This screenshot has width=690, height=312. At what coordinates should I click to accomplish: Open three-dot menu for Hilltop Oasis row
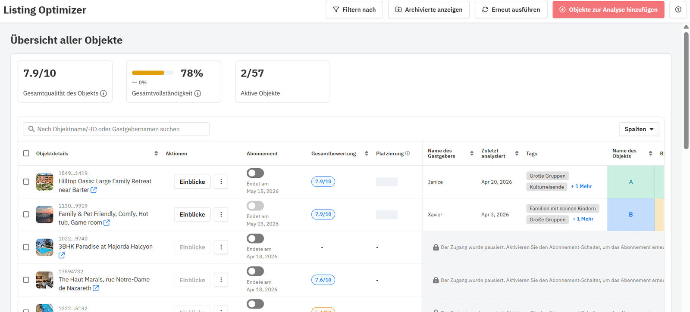(221, 182)
